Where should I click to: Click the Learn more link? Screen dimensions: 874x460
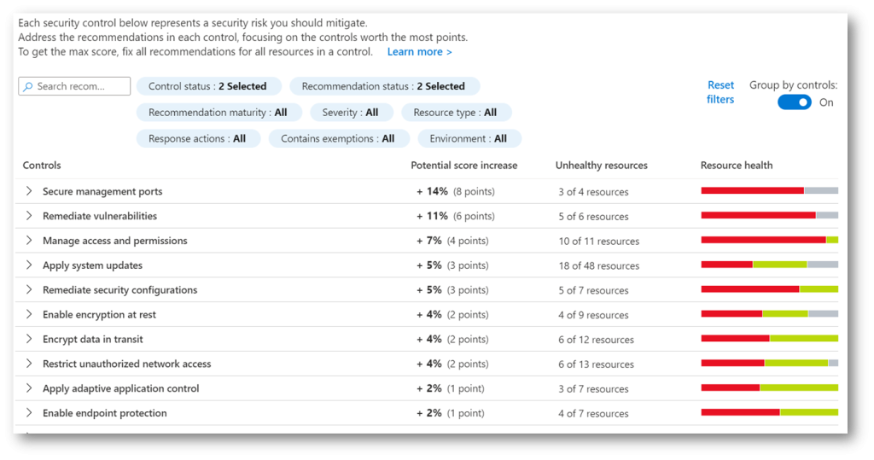point(420,52)
